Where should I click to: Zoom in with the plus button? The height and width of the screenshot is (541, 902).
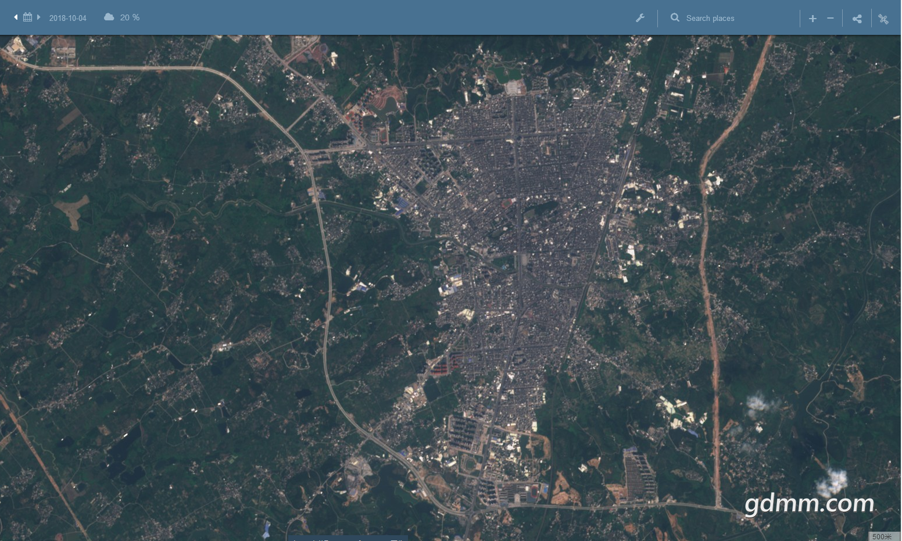click(812, 19)
